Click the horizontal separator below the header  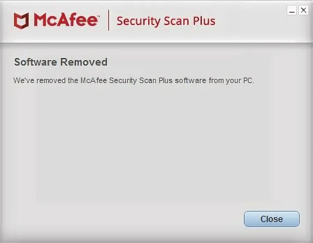156,43
